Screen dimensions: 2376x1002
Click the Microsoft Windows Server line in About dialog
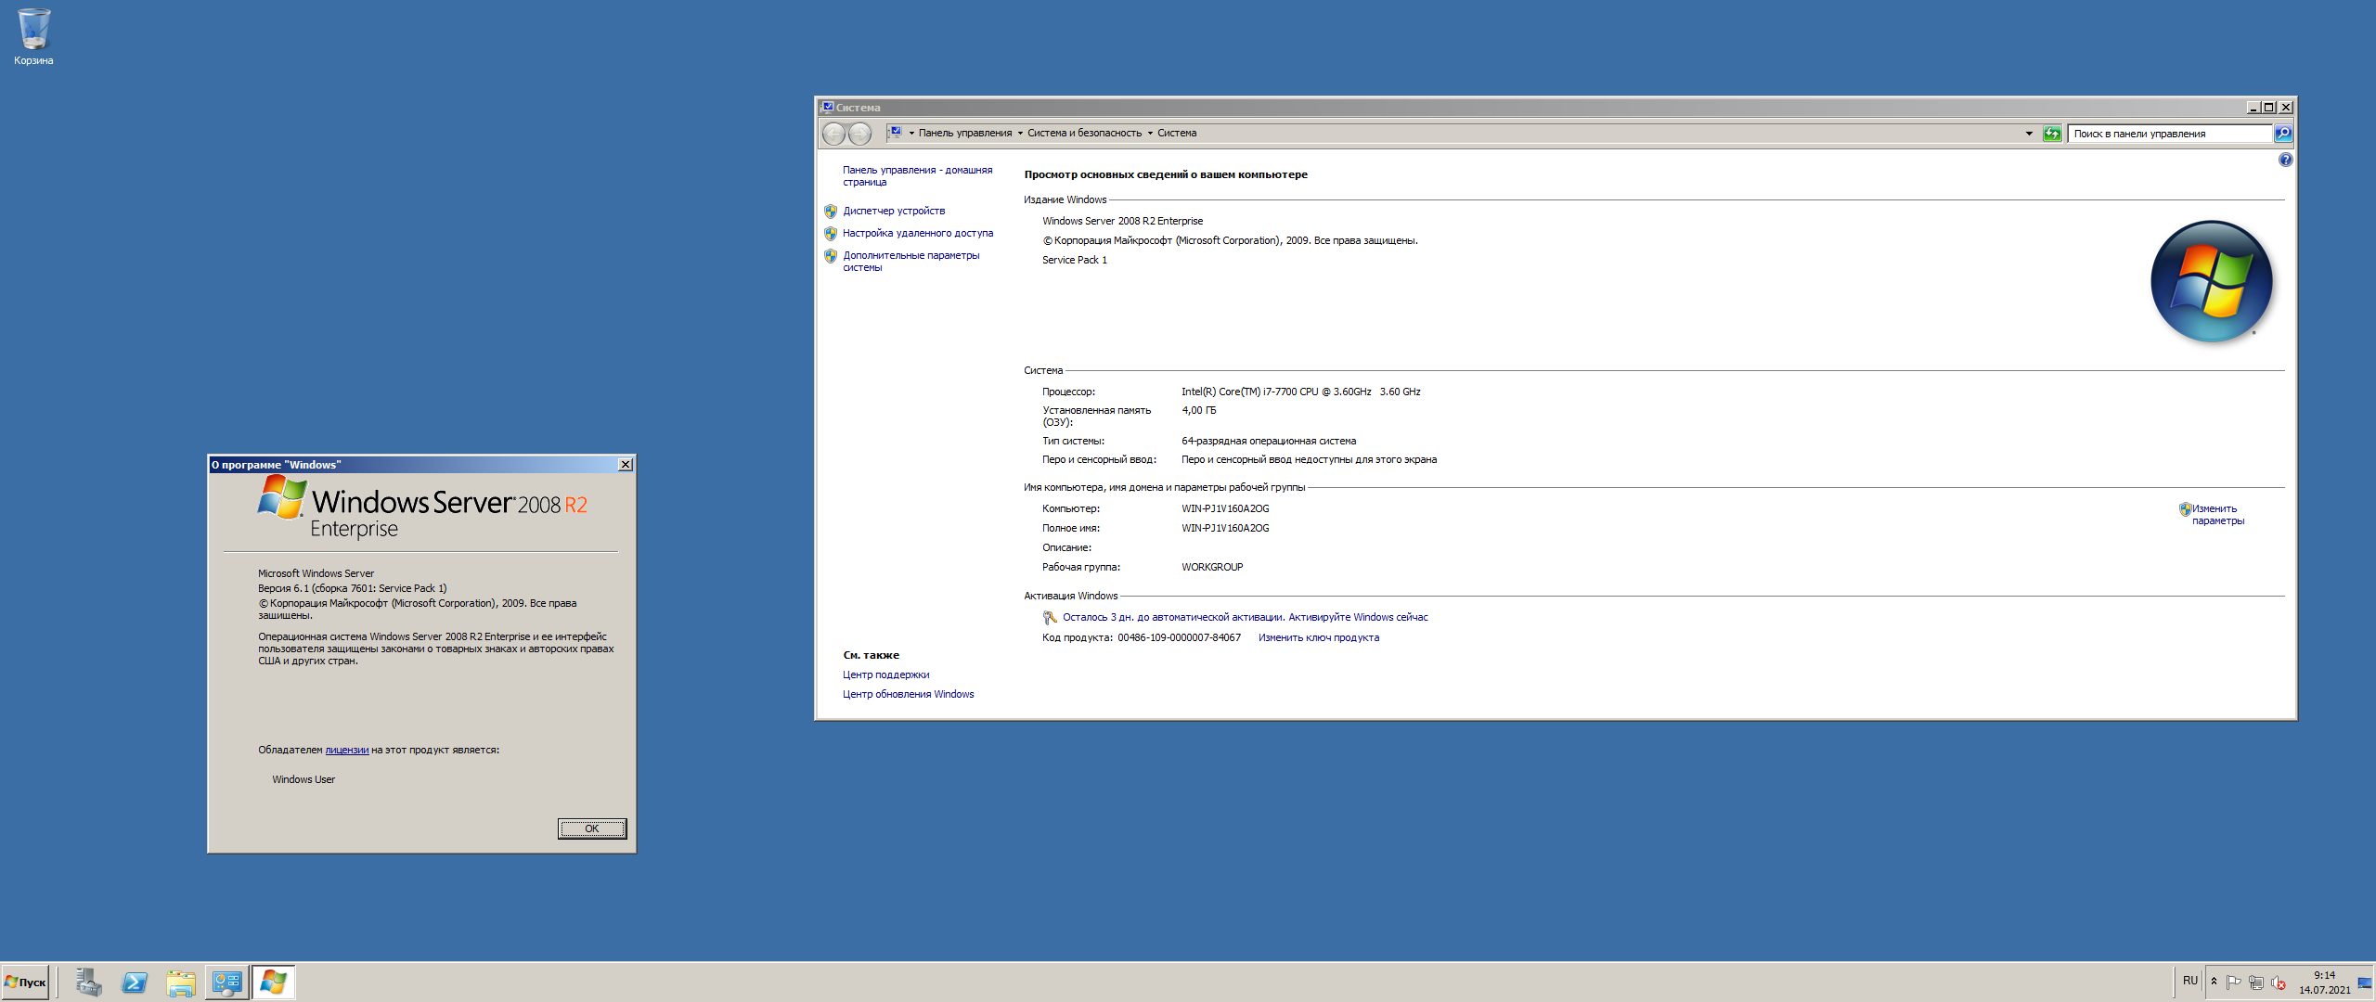pos(316,574)
